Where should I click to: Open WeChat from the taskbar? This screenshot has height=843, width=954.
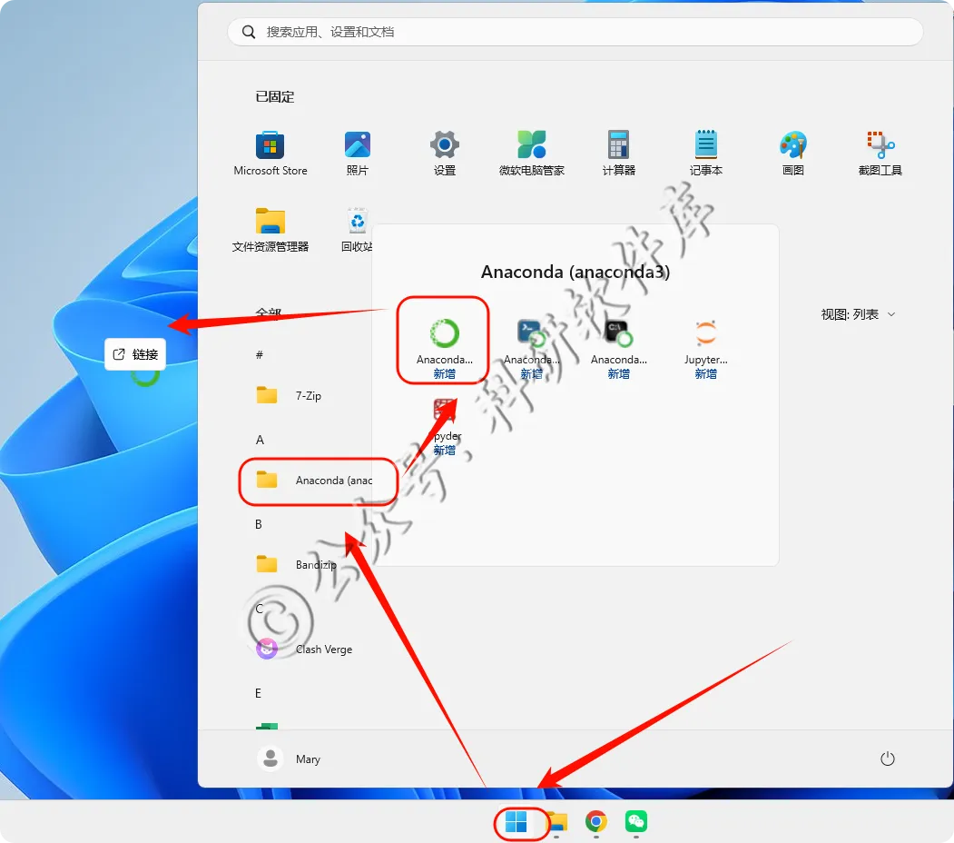point(636,822)
